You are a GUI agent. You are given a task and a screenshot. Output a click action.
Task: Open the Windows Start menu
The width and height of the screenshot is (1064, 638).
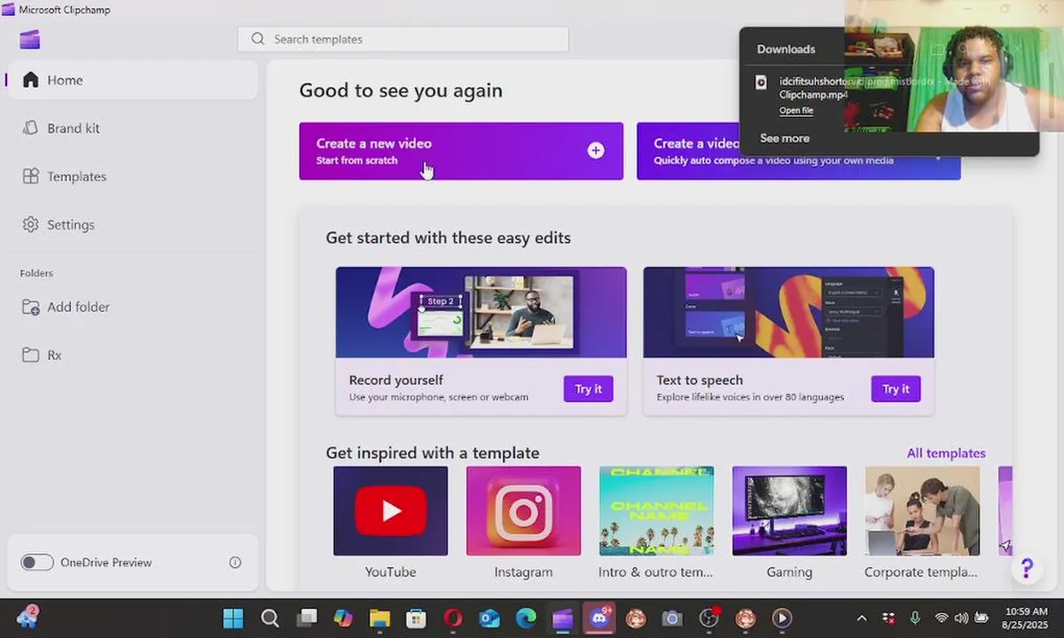coord(233,619)
